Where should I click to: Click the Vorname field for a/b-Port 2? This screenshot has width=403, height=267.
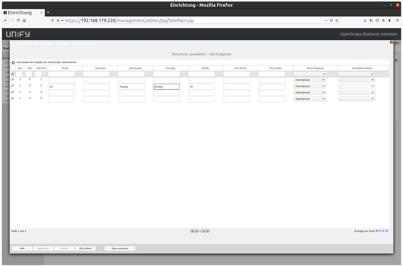[96, 86]
